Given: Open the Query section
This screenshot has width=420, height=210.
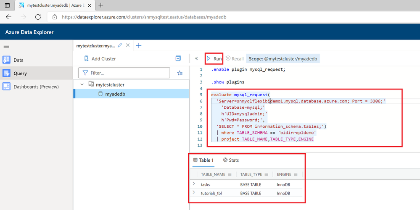Looking at the screenshot, I should pyautogui.click(x=36, y=73).
